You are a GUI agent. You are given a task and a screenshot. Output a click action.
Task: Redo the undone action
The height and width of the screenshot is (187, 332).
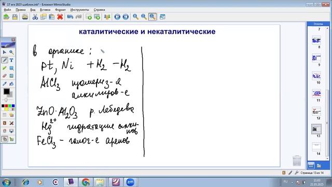pyautogui.click(x=78, y=17)
